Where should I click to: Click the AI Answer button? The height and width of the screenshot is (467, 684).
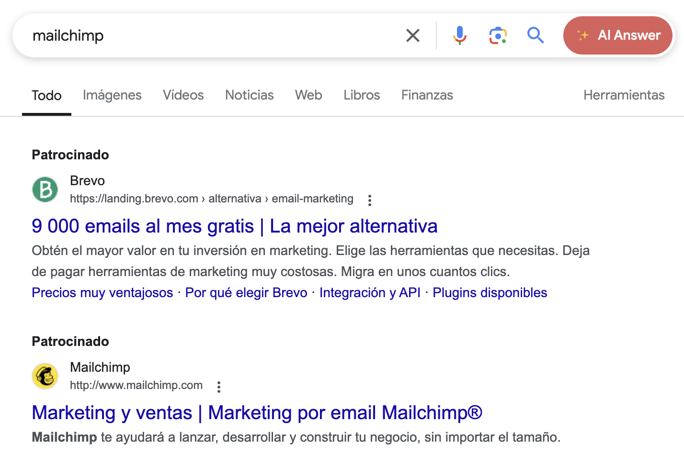tap(617, 35)
